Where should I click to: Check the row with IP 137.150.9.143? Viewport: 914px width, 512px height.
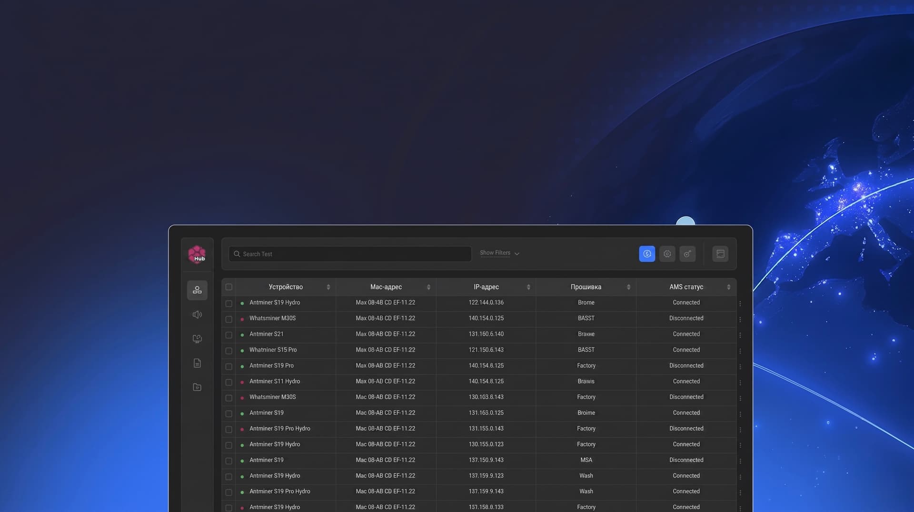click(x=229, y=461)
